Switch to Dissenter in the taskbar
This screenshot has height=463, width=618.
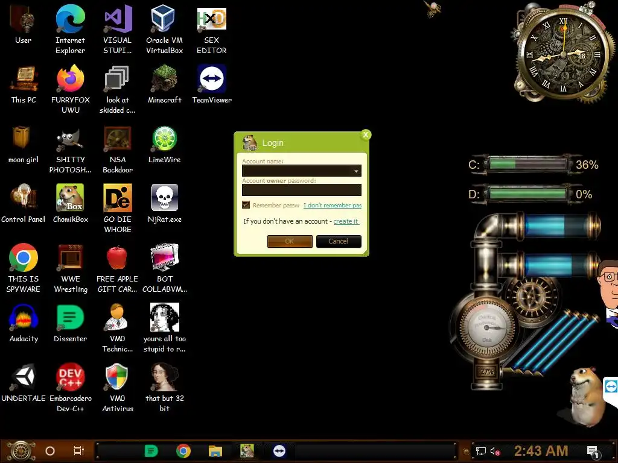[151, 451]
